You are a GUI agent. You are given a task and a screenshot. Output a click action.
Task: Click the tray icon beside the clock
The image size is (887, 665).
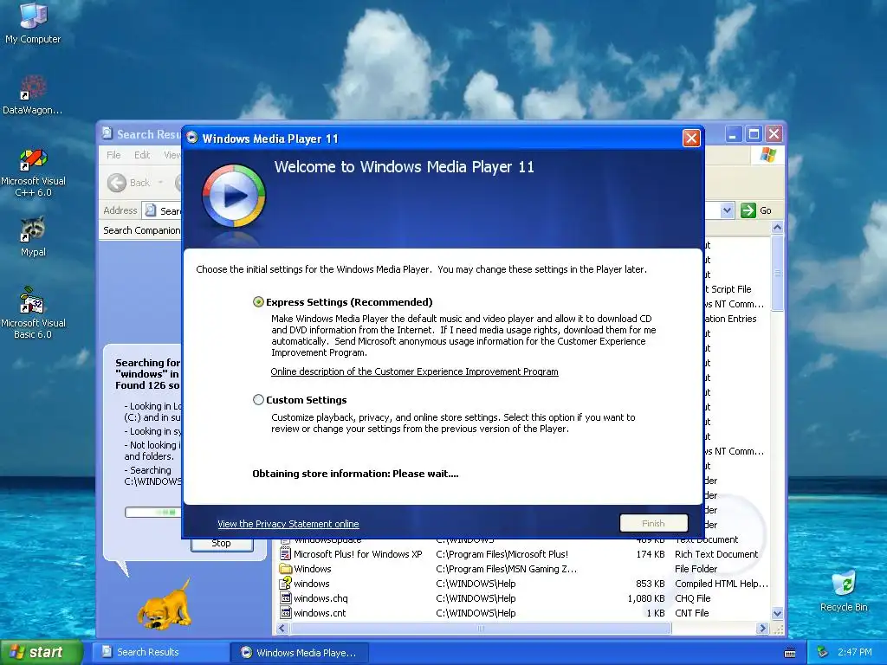(823, 652)
